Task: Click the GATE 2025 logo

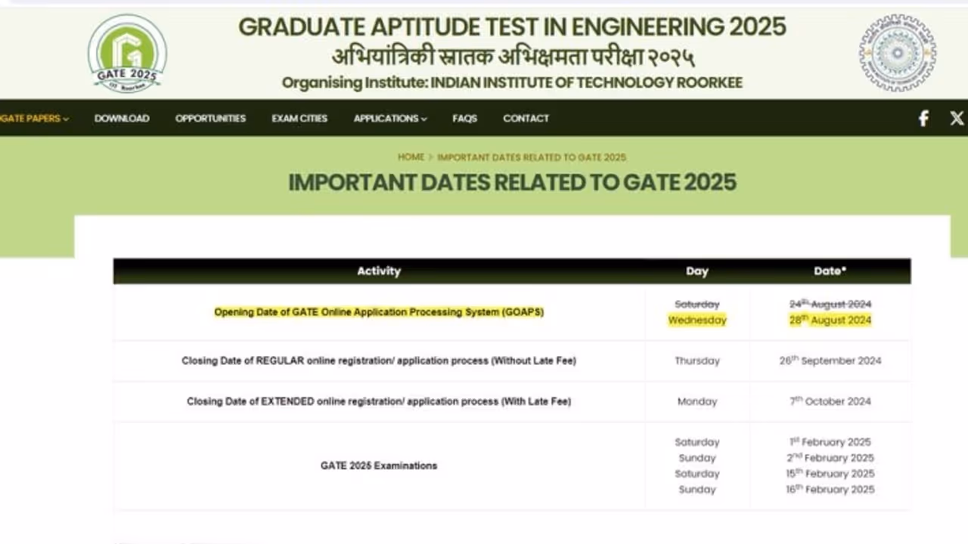Action: tap(127, 54)
